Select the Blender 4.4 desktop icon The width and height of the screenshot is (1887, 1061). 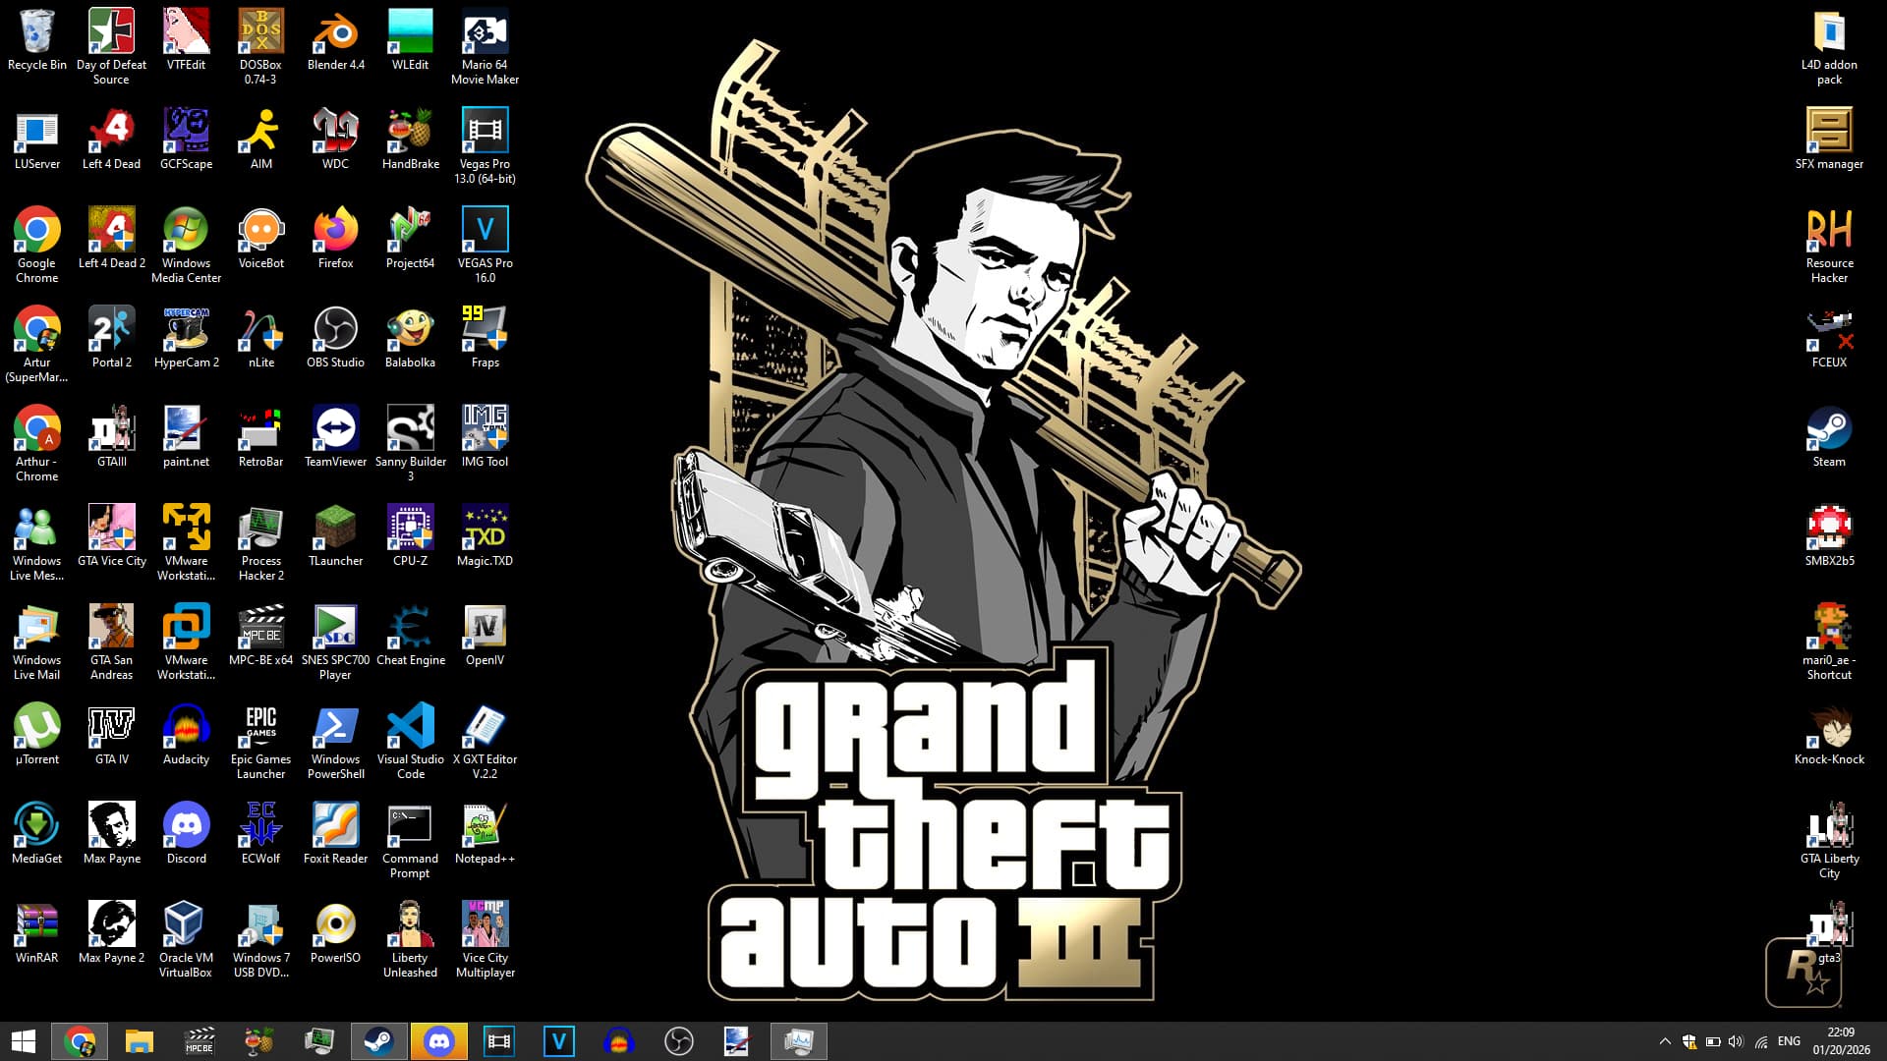coord(335,33)
